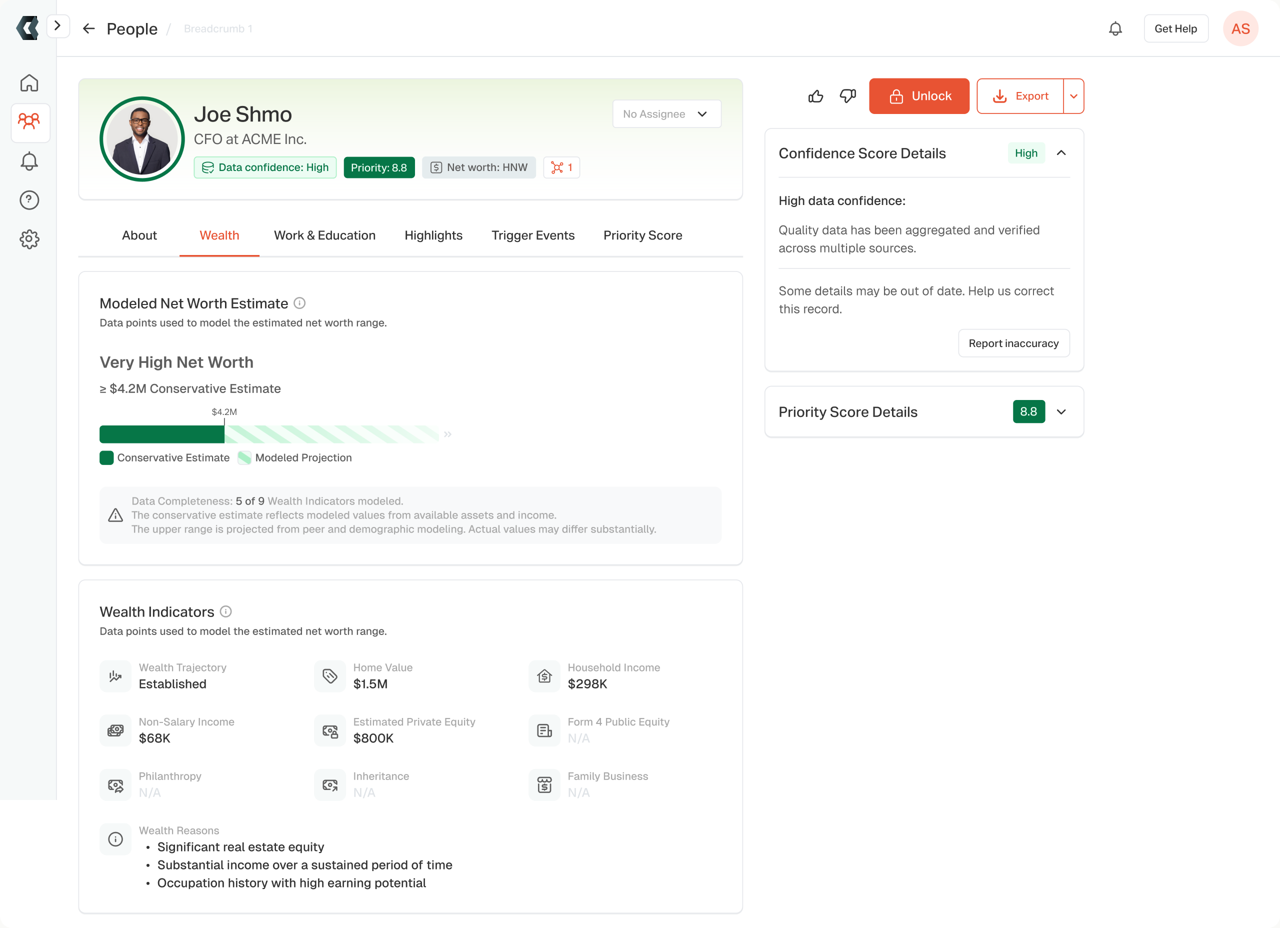
Task: Switch to the Trigger Events tab
Action: (533, 235)
